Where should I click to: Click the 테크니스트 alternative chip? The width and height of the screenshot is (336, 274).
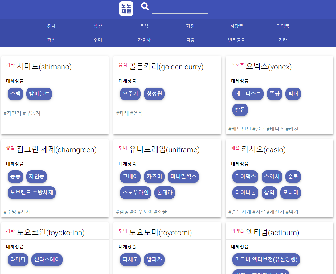248,94
